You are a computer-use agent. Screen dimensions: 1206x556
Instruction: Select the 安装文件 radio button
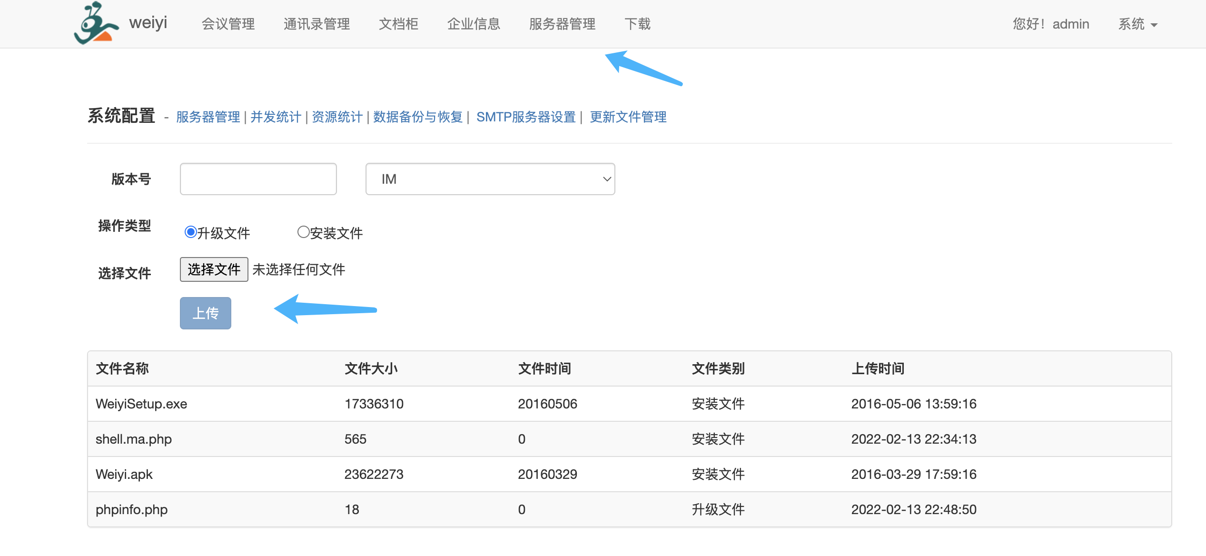coord(303,232)
